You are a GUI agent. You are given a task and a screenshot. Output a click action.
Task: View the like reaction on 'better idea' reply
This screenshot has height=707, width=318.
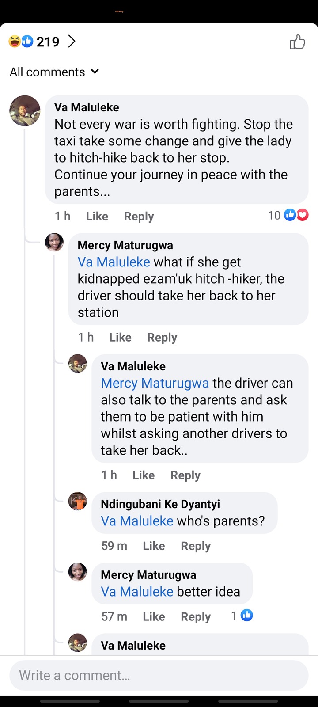point(242,616)
